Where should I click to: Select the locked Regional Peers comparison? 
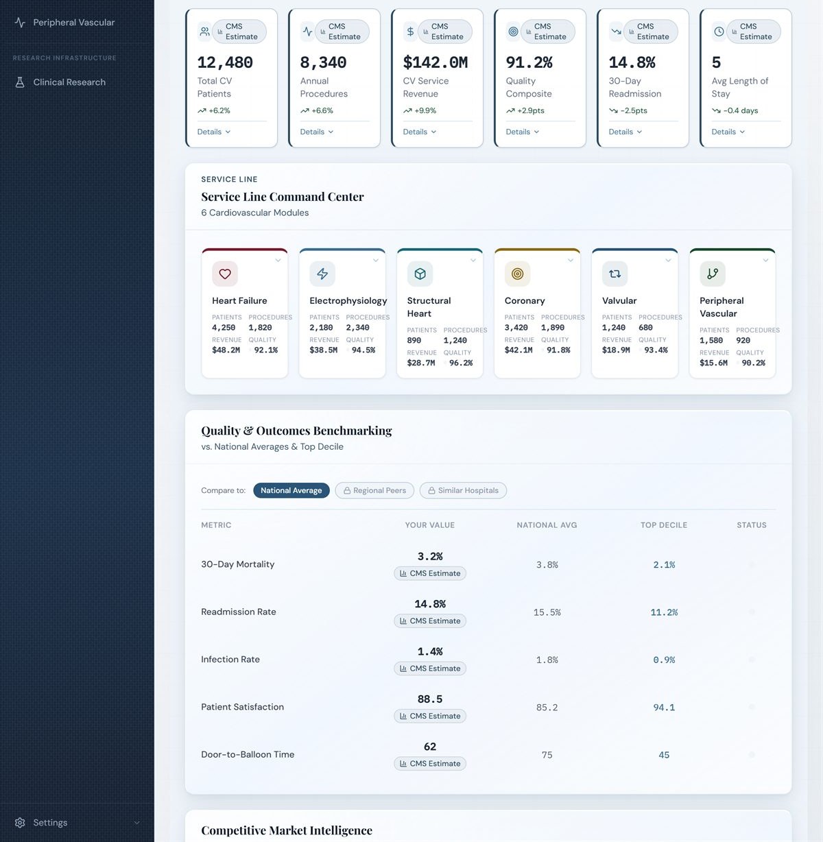tap(374, 490)
